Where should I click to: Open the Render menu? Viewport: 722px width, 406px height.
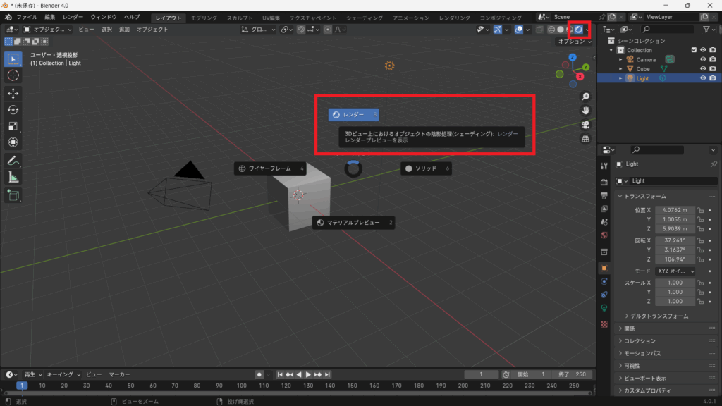pyautogui.click(x=73, y=17)
